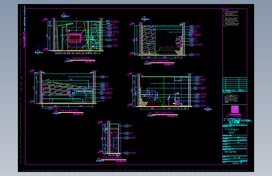This screenshot has height=176, width=272.
Task: Select the LED label beside the middle-right elevation
Action: coord(202,88)
